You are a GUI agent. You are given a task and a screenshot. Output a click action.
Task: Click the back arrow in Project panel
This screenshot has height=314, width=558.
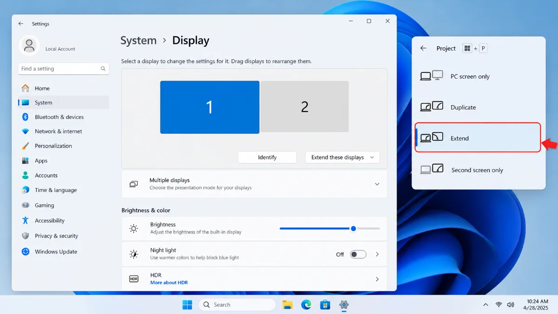tap(423, 48)
